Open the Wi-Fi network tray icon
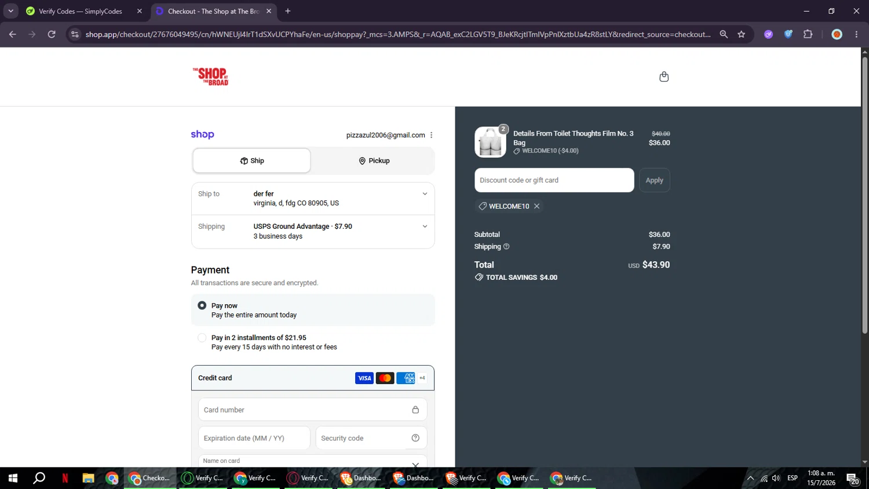Image resolution: width=869 pixels, height=489 pixels. point(764,478)
